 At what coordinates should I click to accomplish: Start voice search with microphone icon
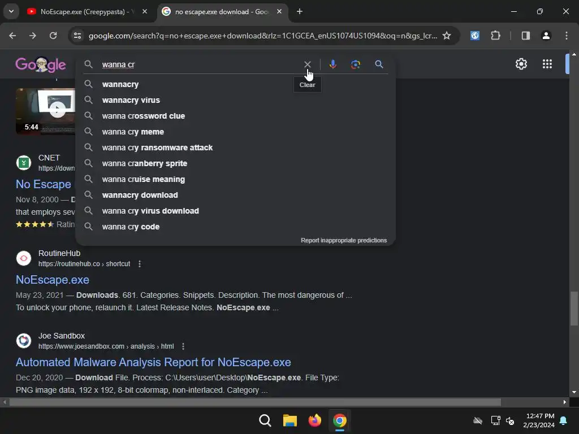click(x=332, y=64)
